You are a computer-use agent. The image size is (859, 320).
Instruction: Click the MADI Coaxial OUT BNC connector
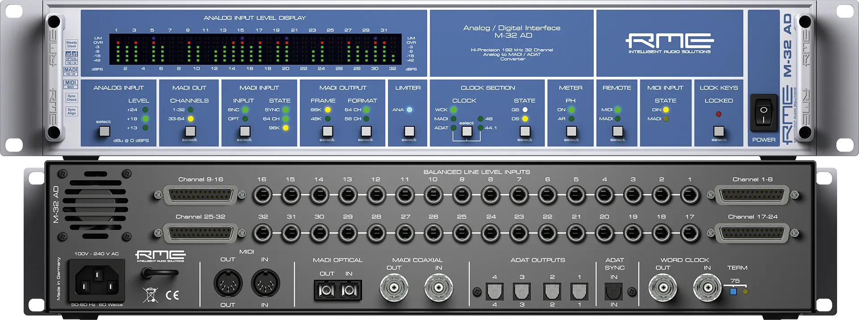394,288
